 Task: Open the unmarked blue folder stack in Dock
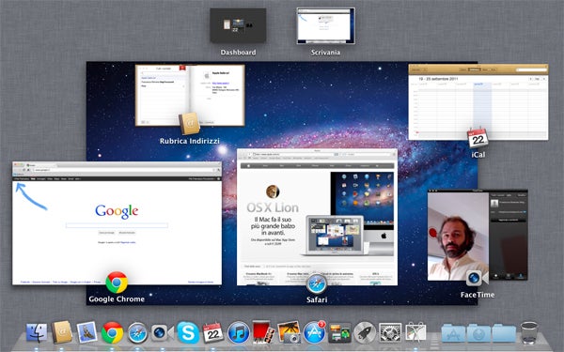[x=504, y=333]
